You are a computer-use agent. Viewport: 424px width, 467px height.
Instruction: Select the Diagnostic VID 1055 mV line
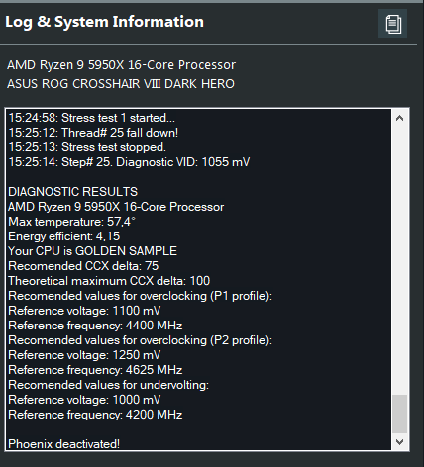tap(129, 162)
